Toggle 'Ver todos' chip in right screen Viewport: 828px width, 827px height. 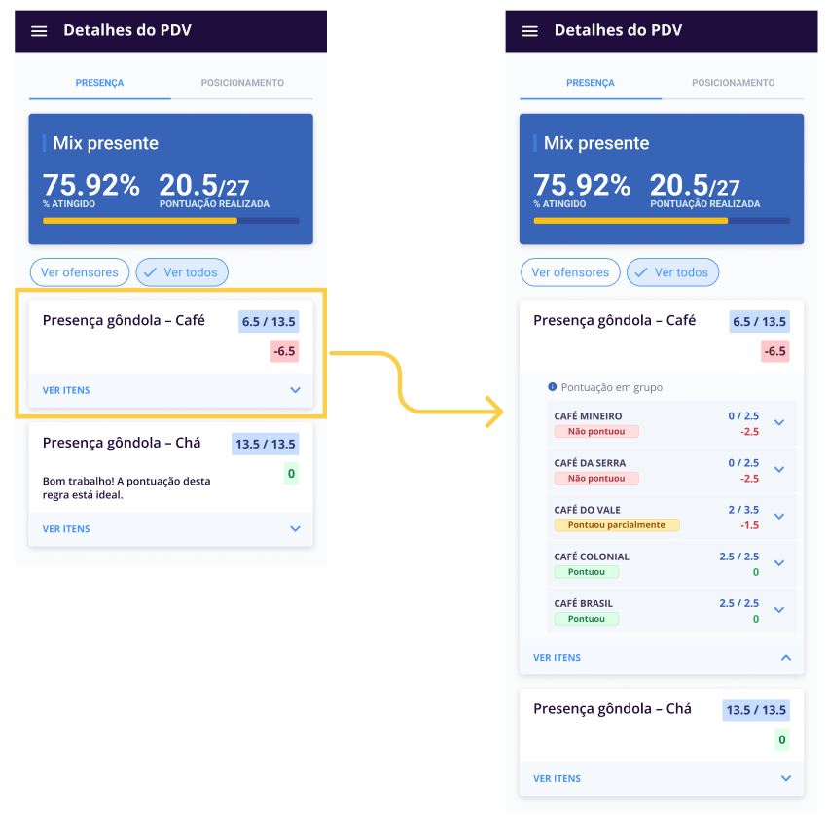click(672, 272)
